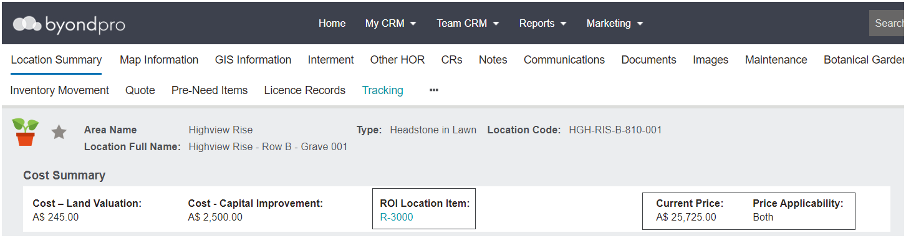Switch to the Map Information tab
Image resolution: width=906 pixels, height=238 pixels.
159,60
